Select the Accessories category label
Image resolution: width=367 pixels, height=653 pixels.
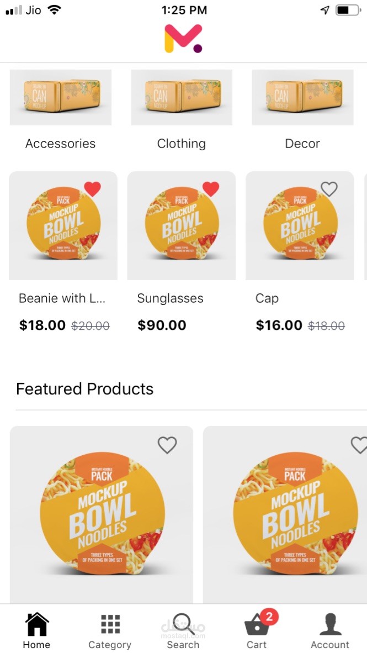click(61, 144)
